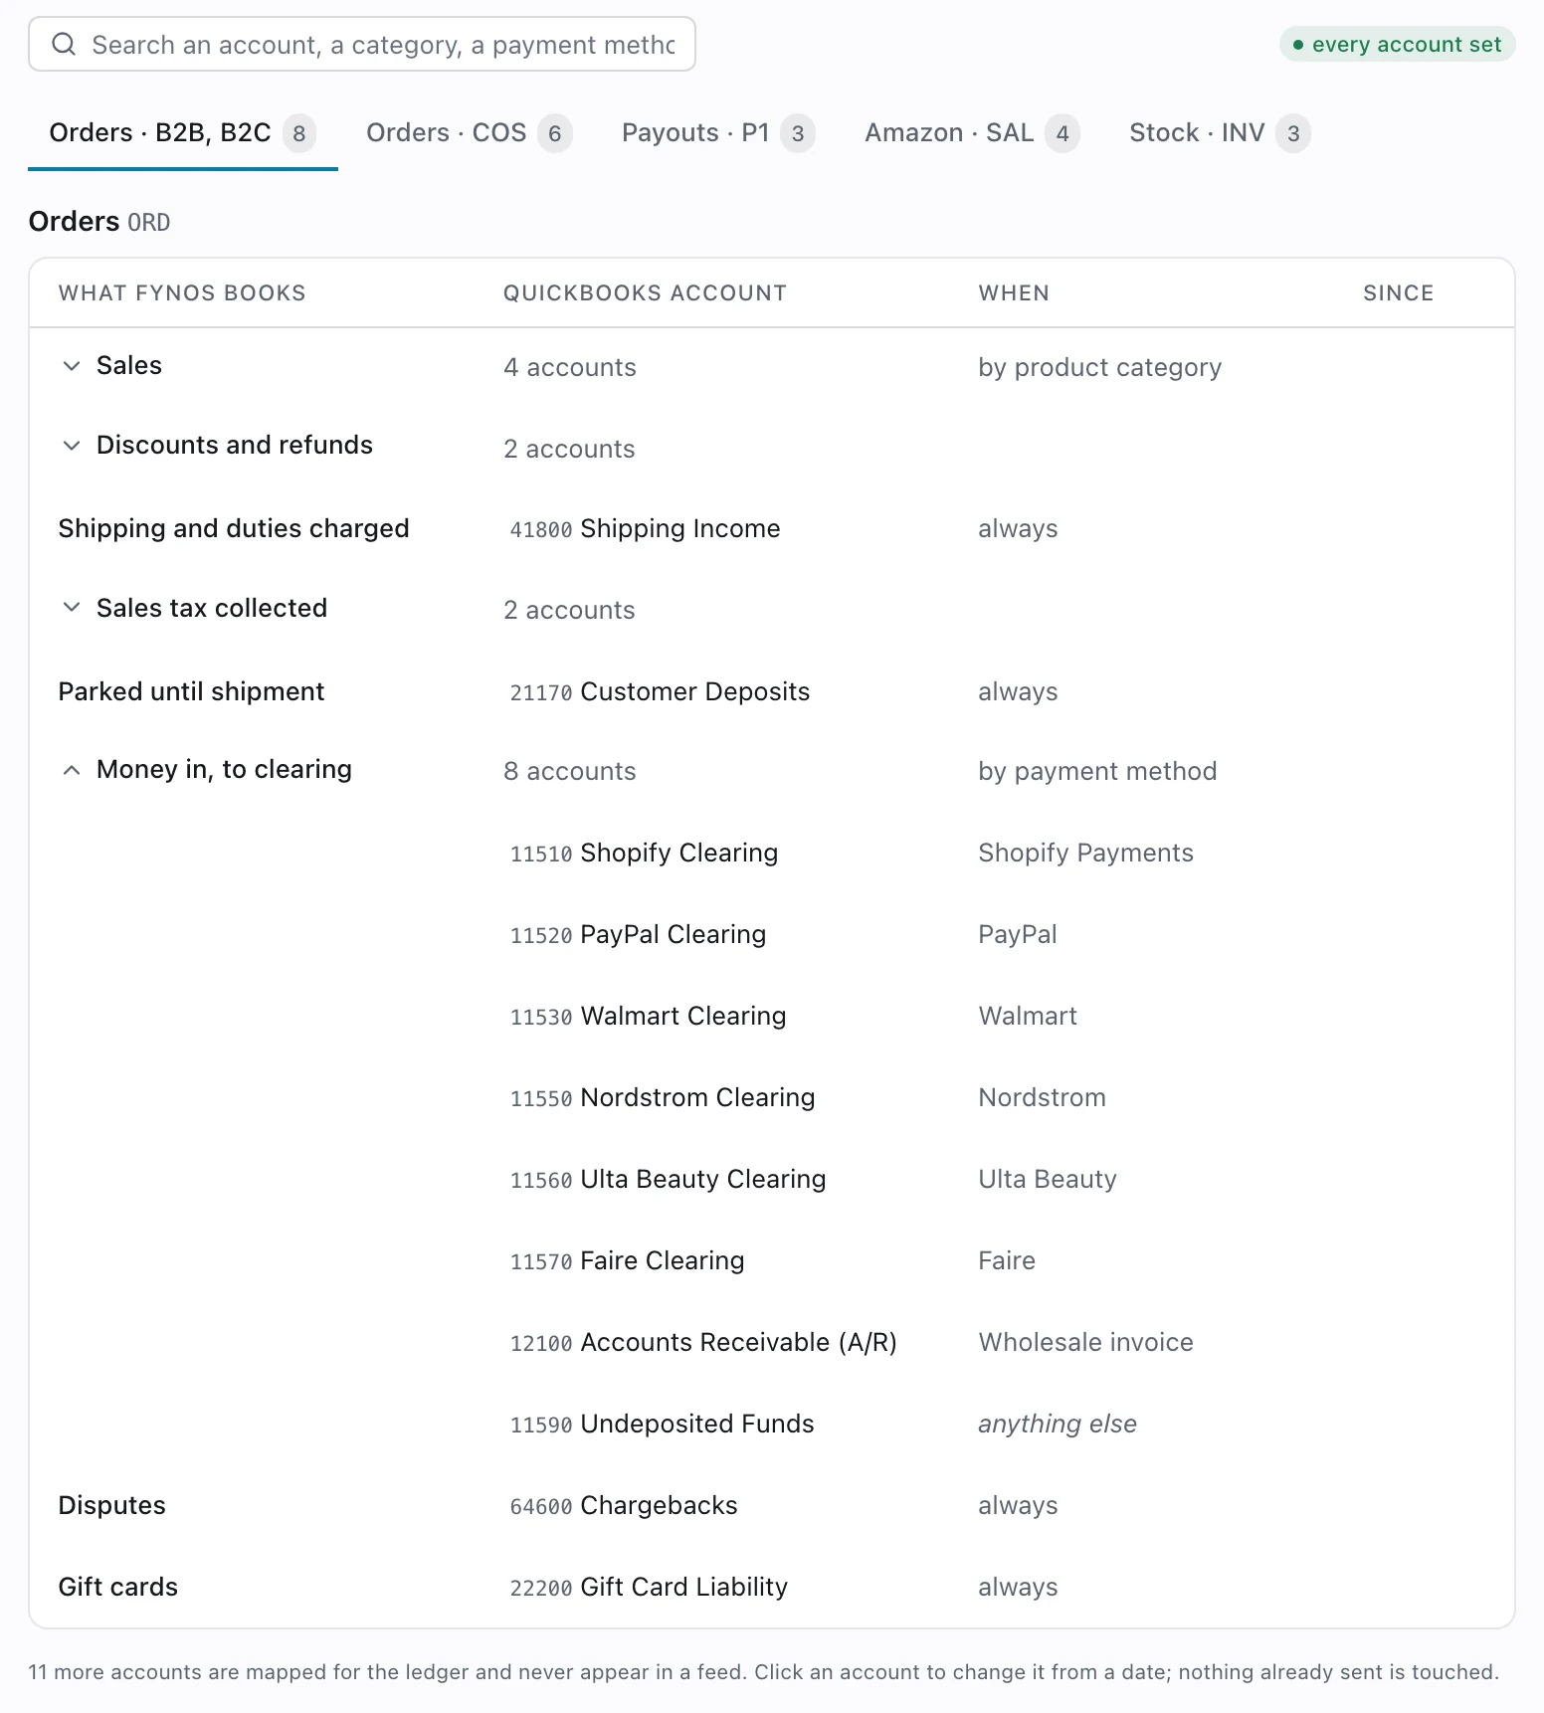Select 12100 Accounts Receivable (A/R) account

coord(703,1342)
